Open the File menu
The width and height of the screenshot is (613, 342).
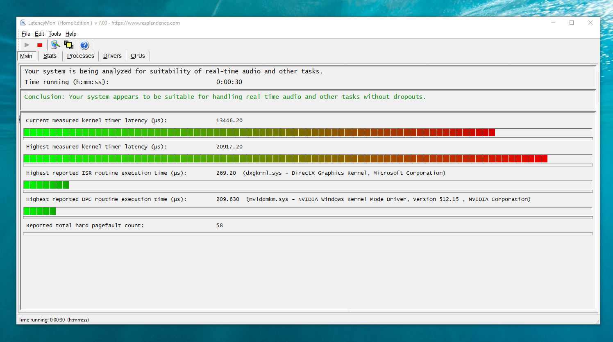click(x=26, y=34)
